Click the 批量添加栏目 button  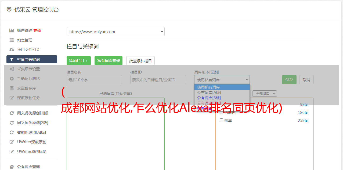(140, 61)
